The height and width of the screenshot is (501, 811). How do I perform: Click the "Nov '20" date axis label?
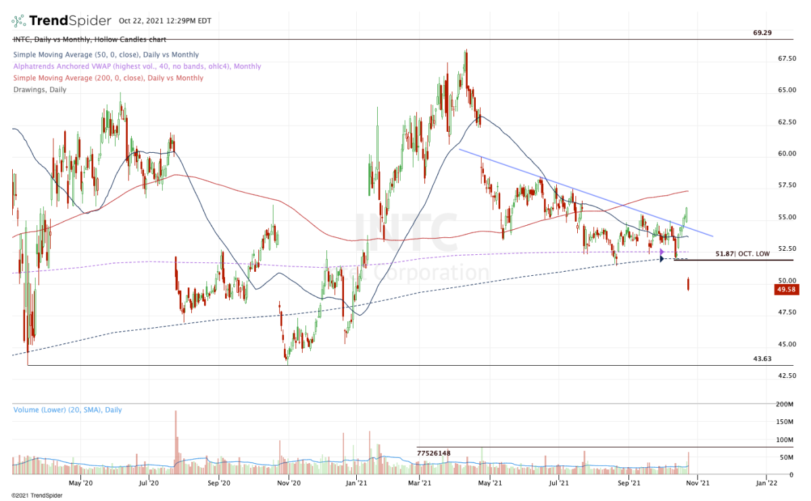tap(289, 483)
